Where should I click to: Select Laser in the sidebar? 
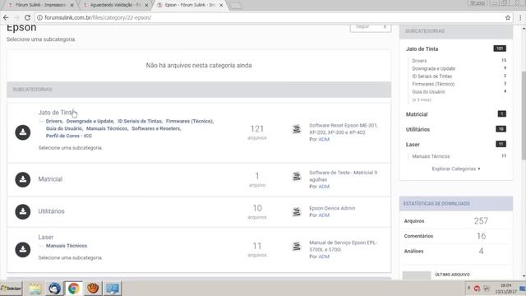(413, 145)
